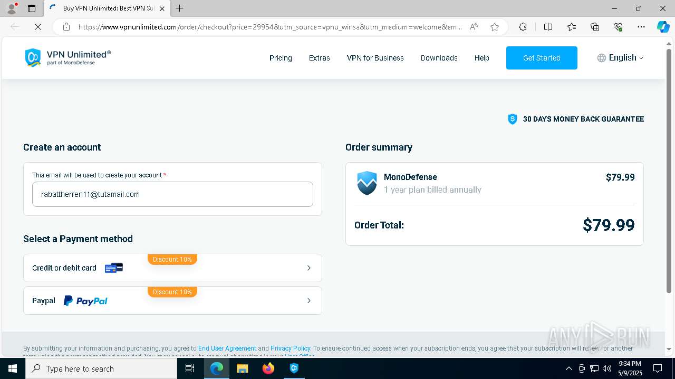Click the MonoDefense plan name text

[410, 177]
